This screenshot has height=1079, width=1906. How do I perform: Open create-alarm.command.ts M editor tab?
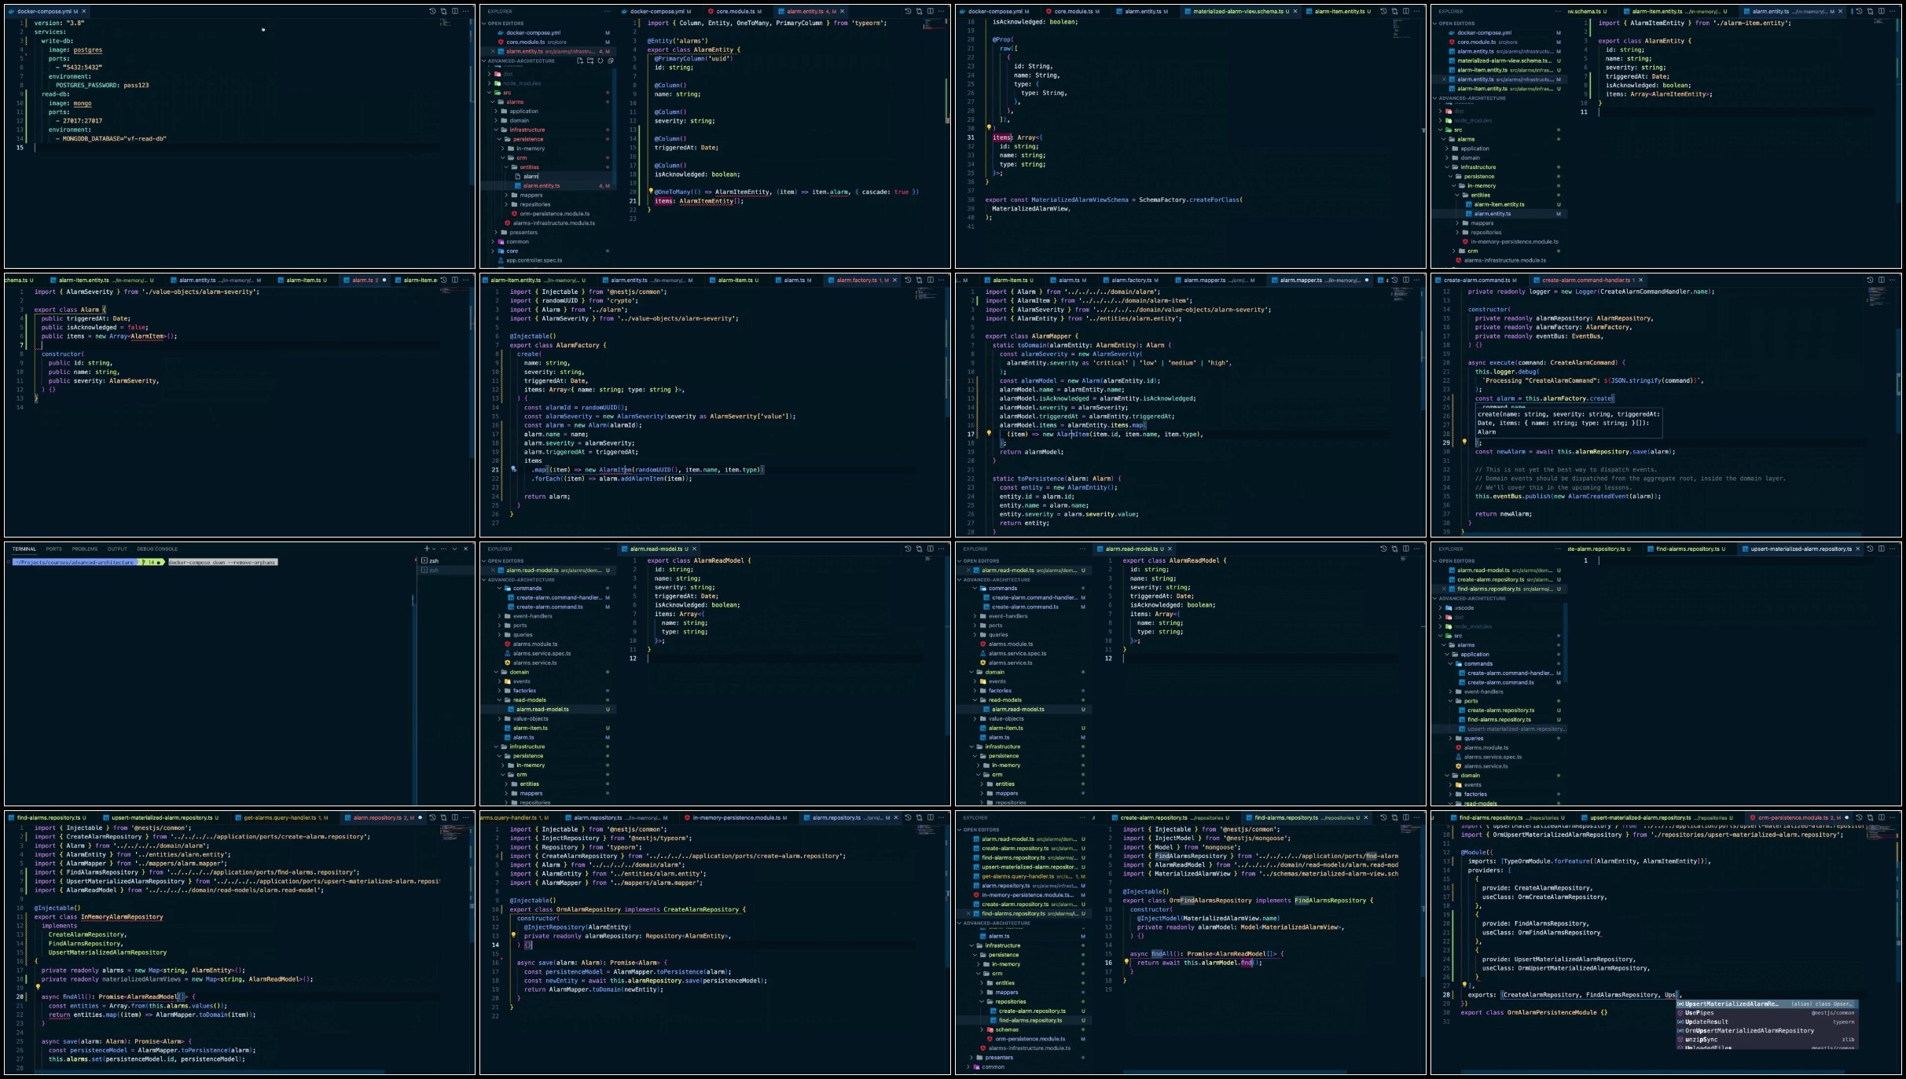1478,281
